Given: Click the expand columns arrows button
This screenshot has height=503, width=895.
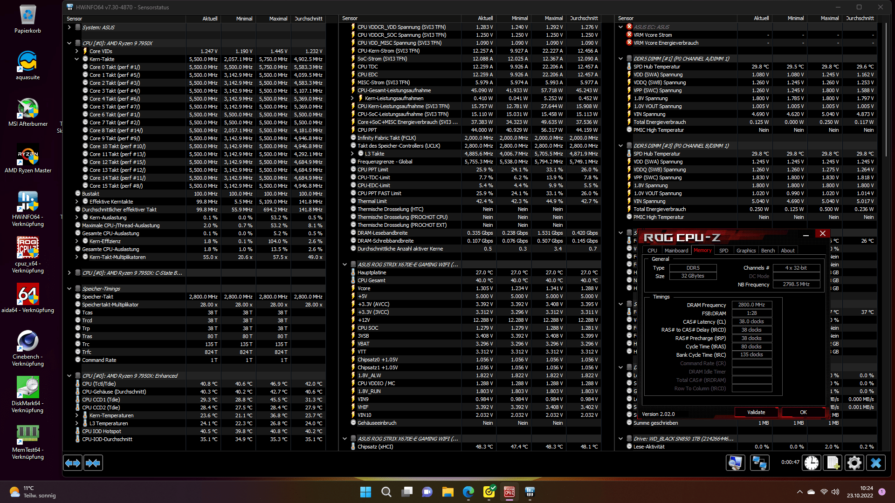Looking at the screenshot, I should tap(73, 463).
